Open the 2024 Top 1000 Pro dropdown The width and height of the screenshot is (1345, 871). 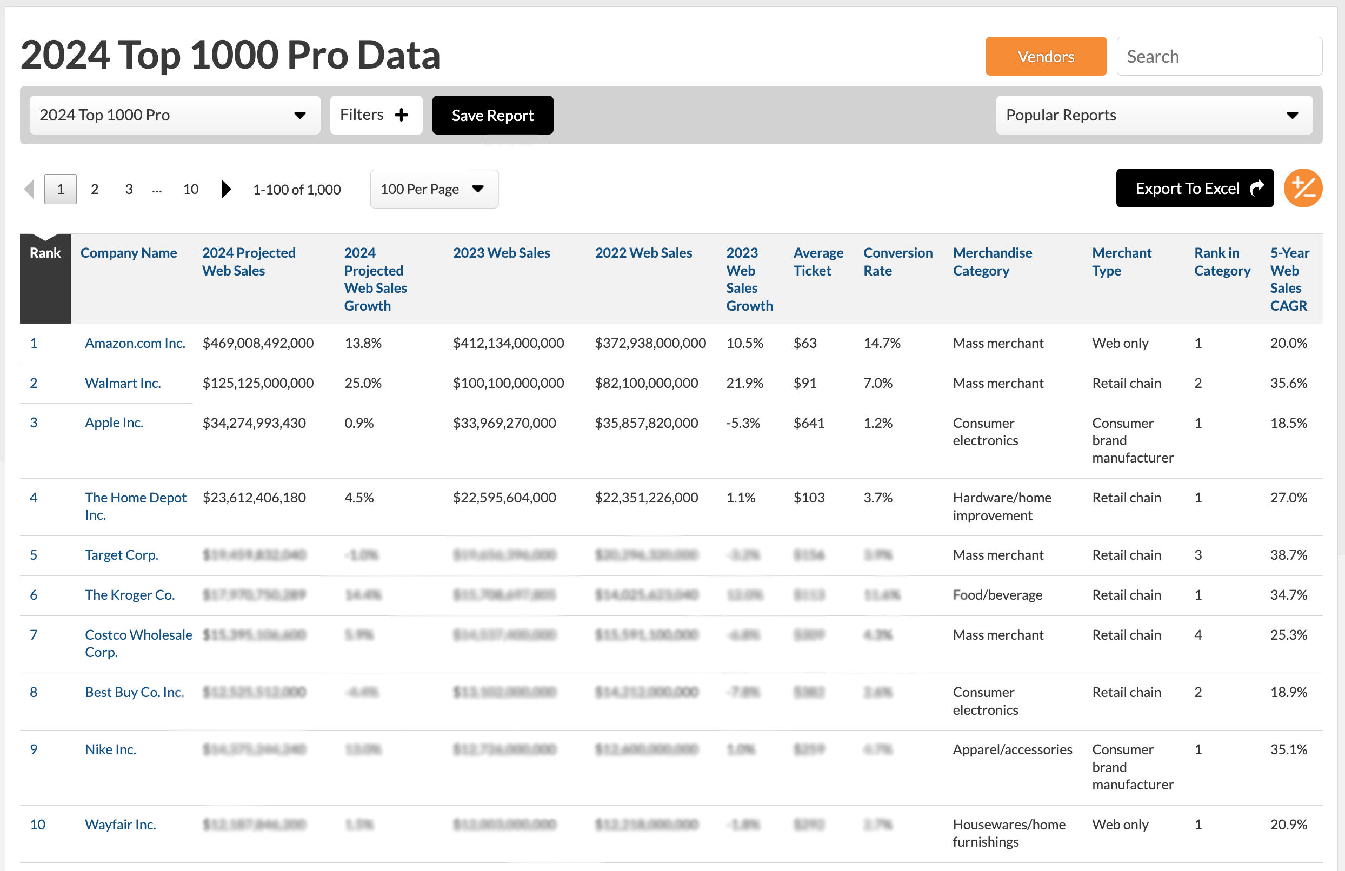[175, 115]
